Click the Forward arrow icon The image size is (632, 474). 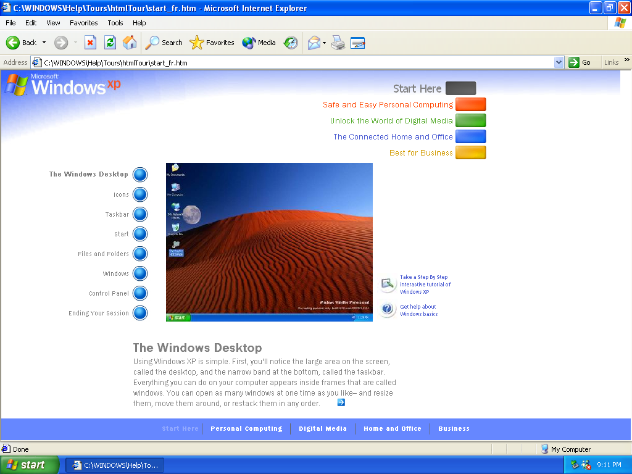click(61, 43)
